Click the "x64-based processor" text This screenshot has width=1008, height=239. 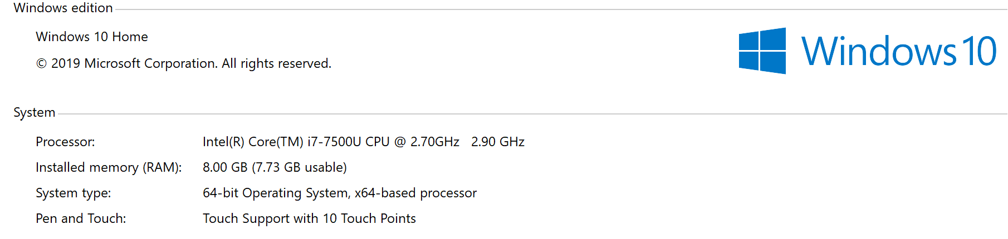point(415,193)
